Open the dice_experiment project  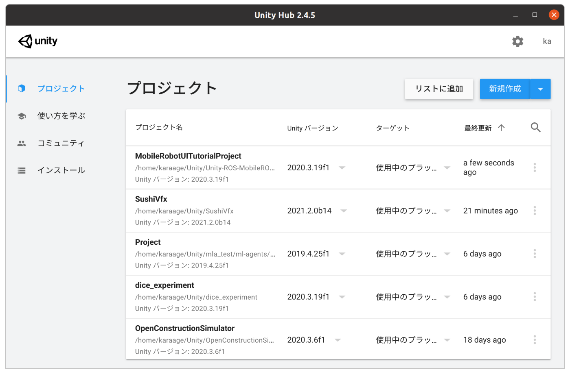pyautogui.click(x=164, y=285)
